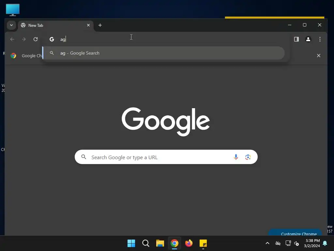Open Chrome three-dot menu

(x=320, y=39)
